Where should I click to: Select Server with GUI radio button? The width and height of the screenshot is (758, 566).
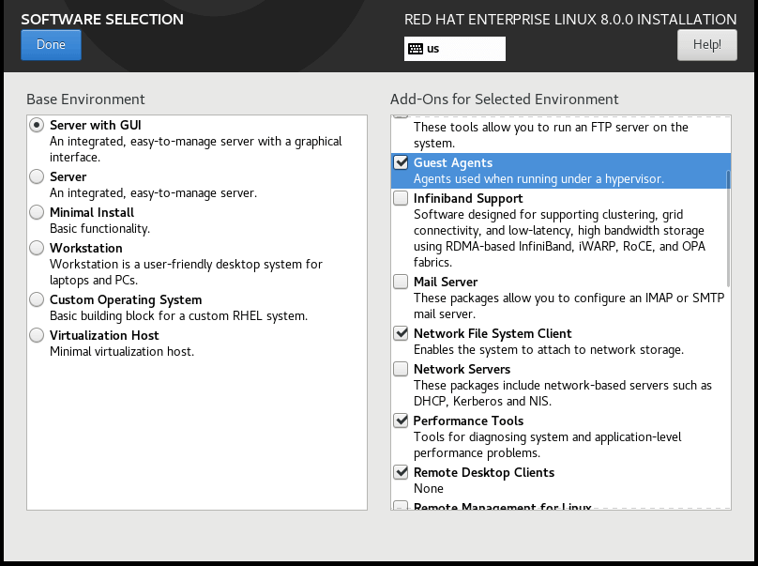tap(37, 125)
